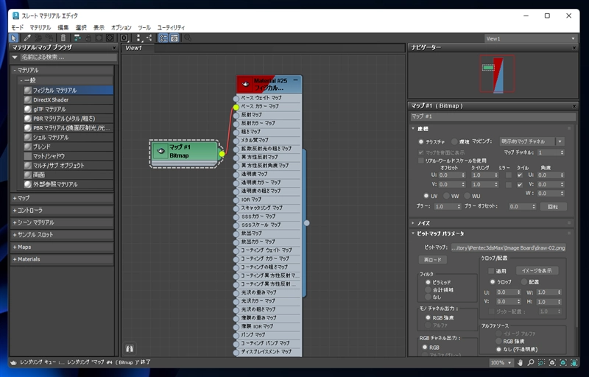Image resolution: width=589 pixels, height=377 pixels.
Task: Uncheck U タイル checkbox
Action: pos(520,175)
